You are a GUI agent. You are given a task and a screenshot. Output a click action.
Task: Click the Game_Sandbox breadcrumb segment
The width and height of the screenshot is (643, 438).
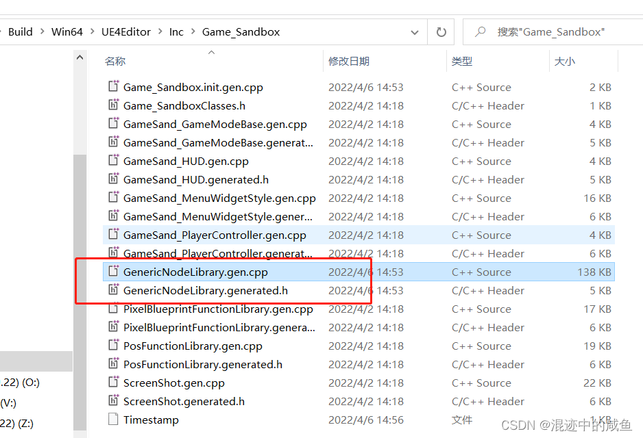coord(241,31)
